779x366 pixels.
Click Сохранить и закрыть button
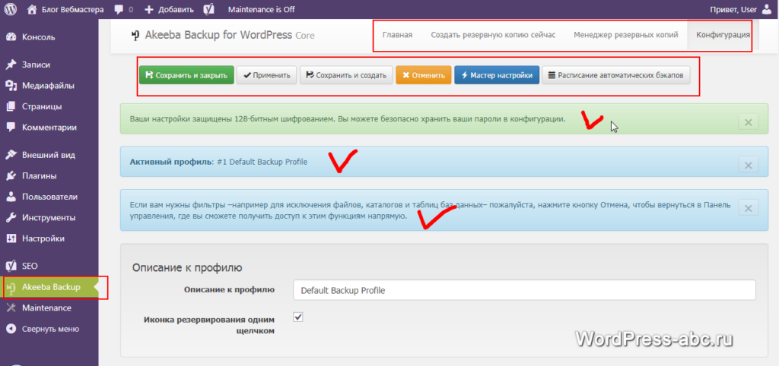[186, 75]
